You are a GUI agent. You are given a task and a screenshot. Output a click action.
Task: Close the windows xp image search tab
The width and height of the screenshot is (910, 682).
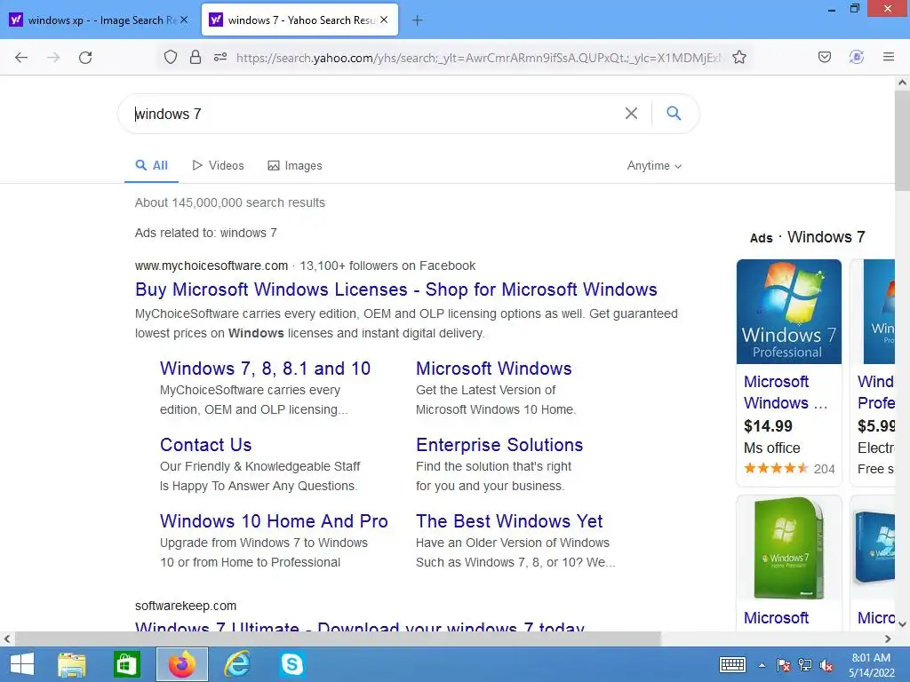(183, 20)
